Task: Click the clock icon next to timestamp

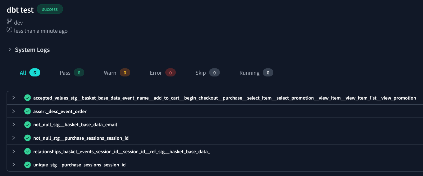Action: (10, 30)
